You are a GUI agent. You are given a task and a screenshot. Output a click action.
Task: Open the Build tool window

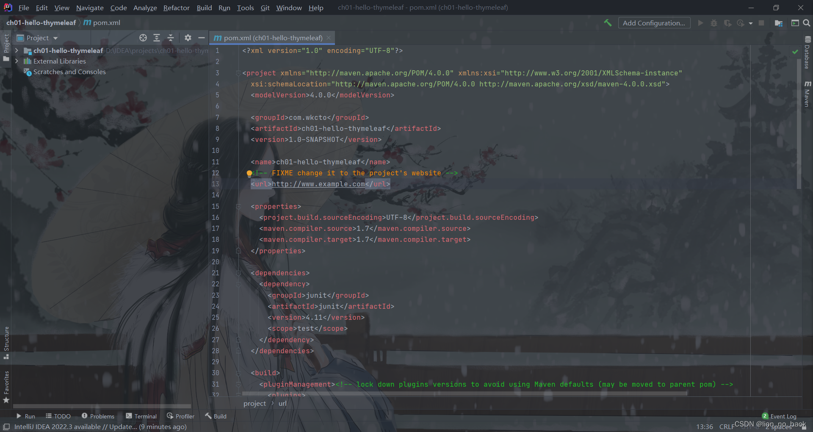click(x=216, y=416)
